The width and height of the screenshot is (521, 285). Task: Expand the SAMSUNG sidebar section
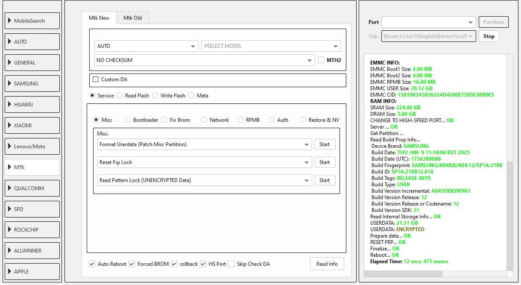click(32, 84)
